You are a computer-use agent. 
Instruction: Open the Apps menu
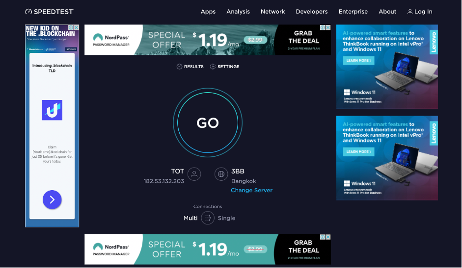[x=208, y=12]
